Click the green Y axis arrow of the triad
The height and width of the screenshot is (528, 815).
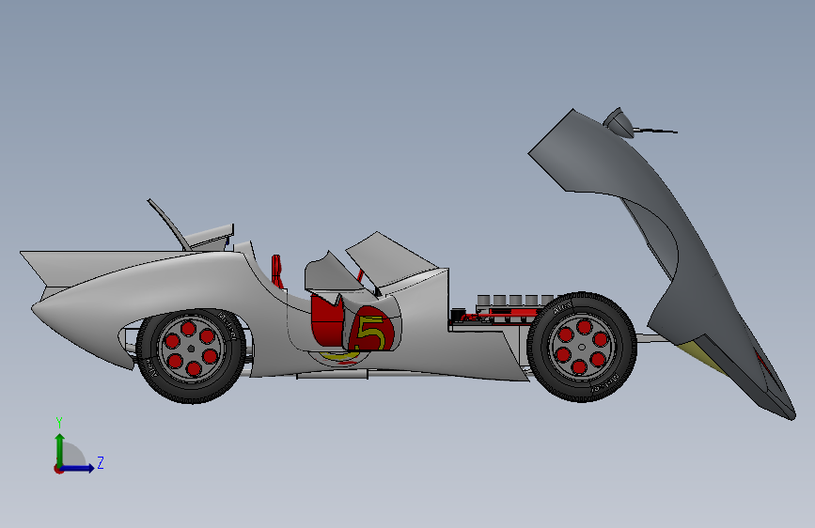point(60,449)
